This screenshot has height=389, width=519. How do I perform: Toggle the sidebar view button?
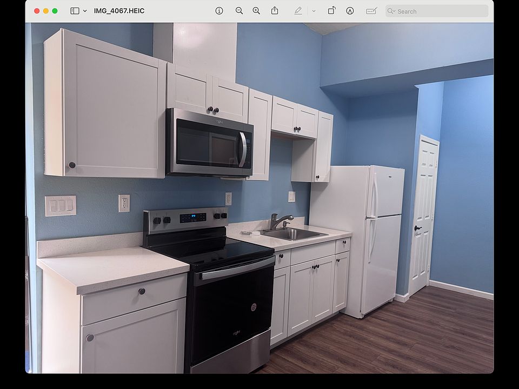[75, 11]
